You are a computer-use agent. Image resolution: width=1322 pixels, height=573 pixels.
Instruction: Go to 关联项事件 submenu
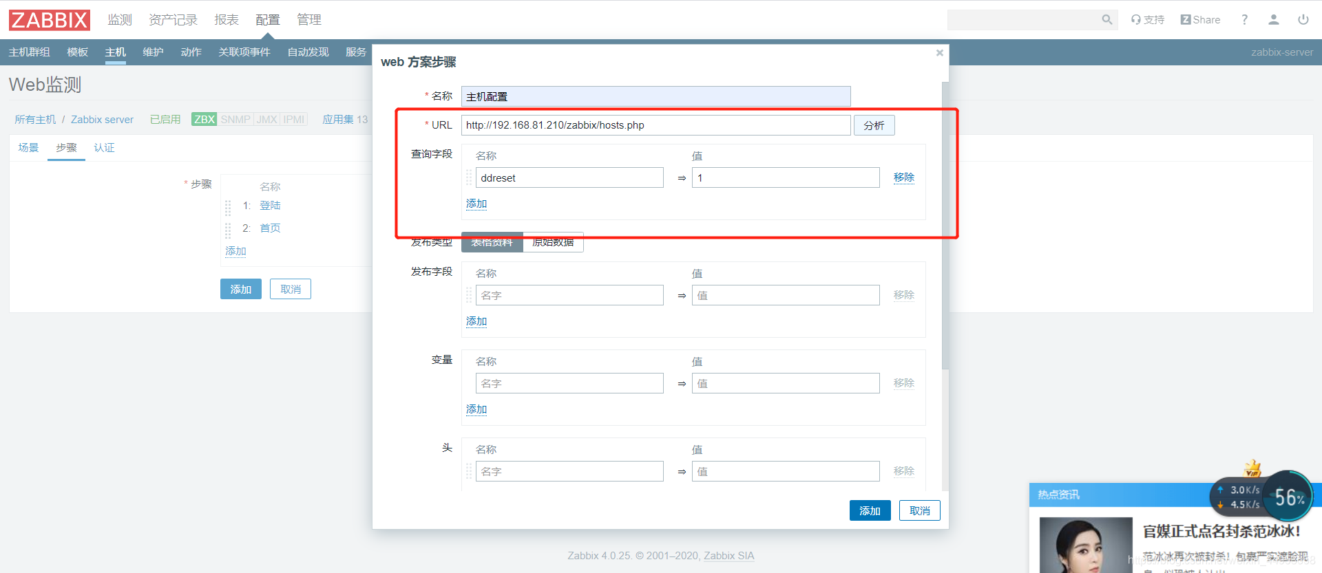[244, 52]
